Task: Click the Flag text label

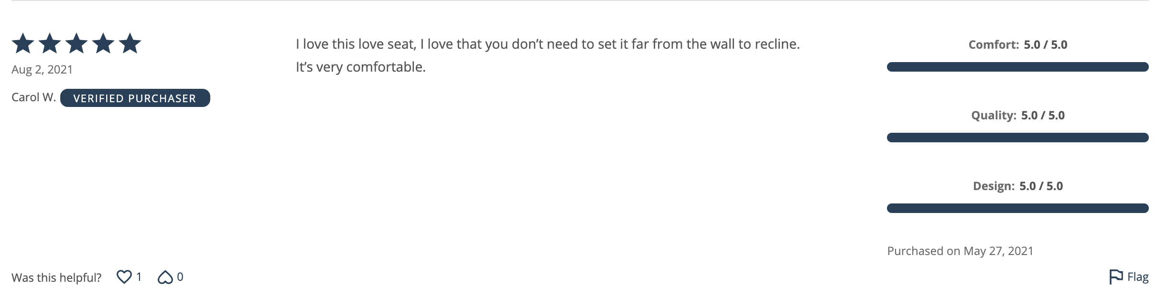Action: 1138,277
